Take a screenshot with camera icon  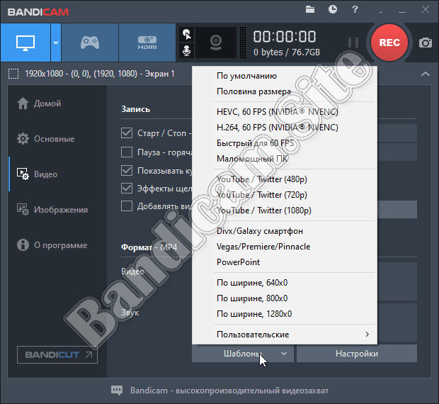pyautogui.click(x=425, y=43)
